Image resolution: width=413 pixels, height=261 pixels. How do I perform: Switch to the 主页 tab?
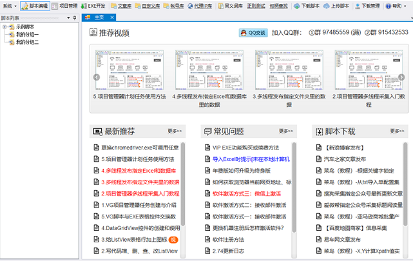(98, 17)
